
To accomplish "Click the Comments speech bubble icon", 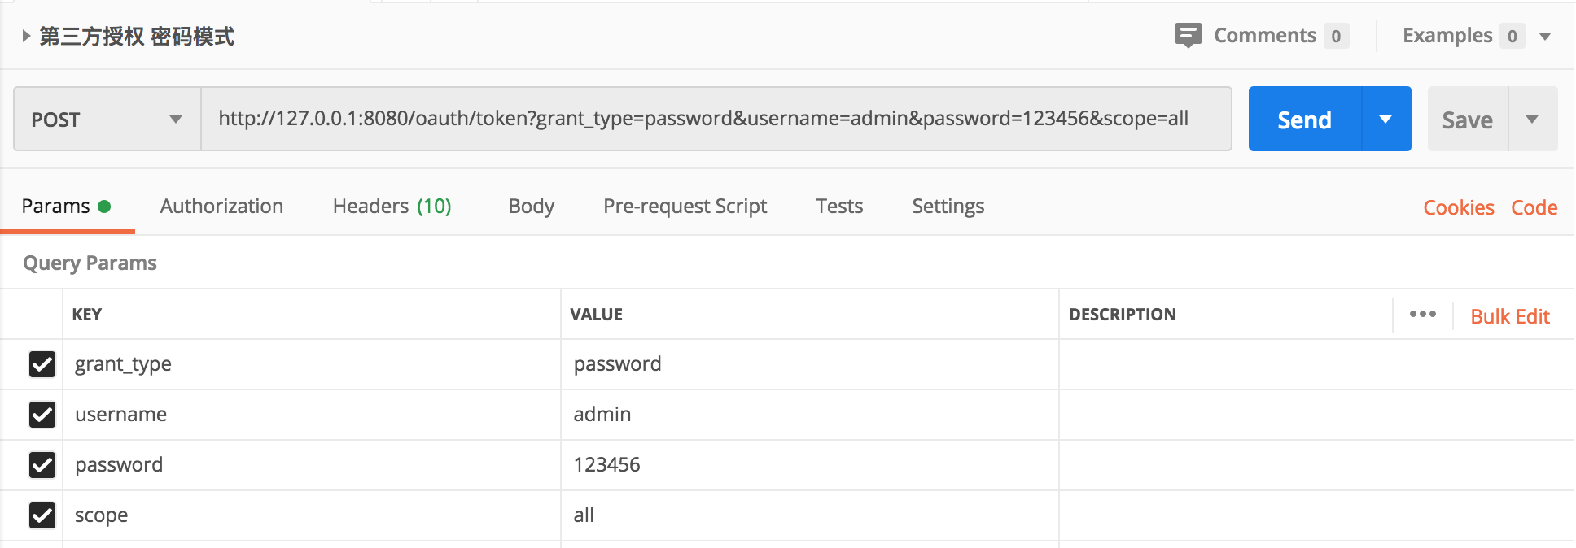I will pyautogui.click(x=1188, y=36).
